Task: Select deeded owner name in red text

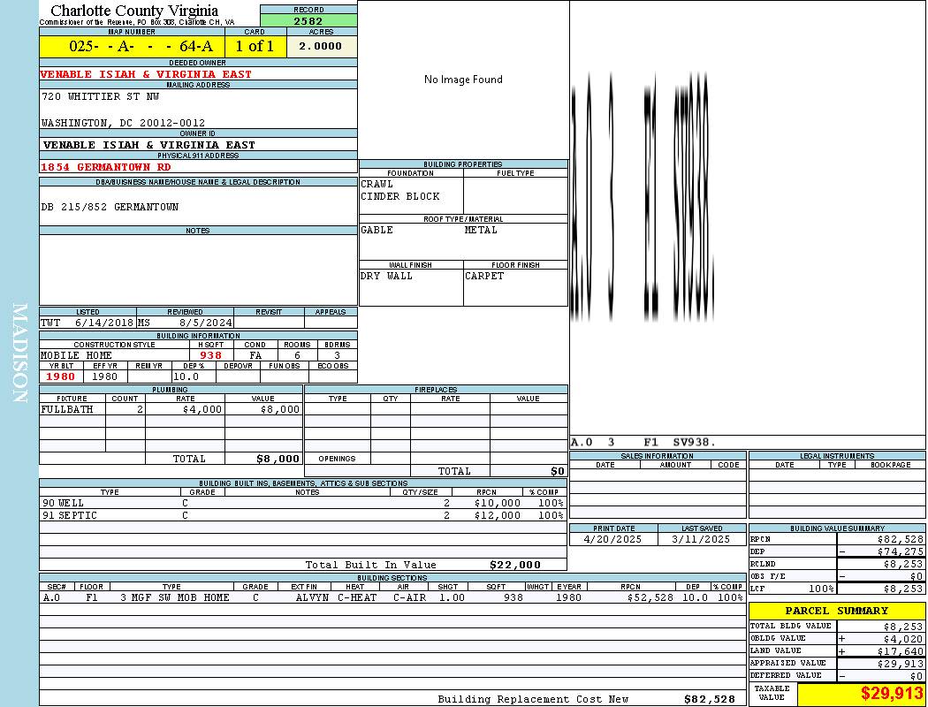Action: click(x=146, y=74)
